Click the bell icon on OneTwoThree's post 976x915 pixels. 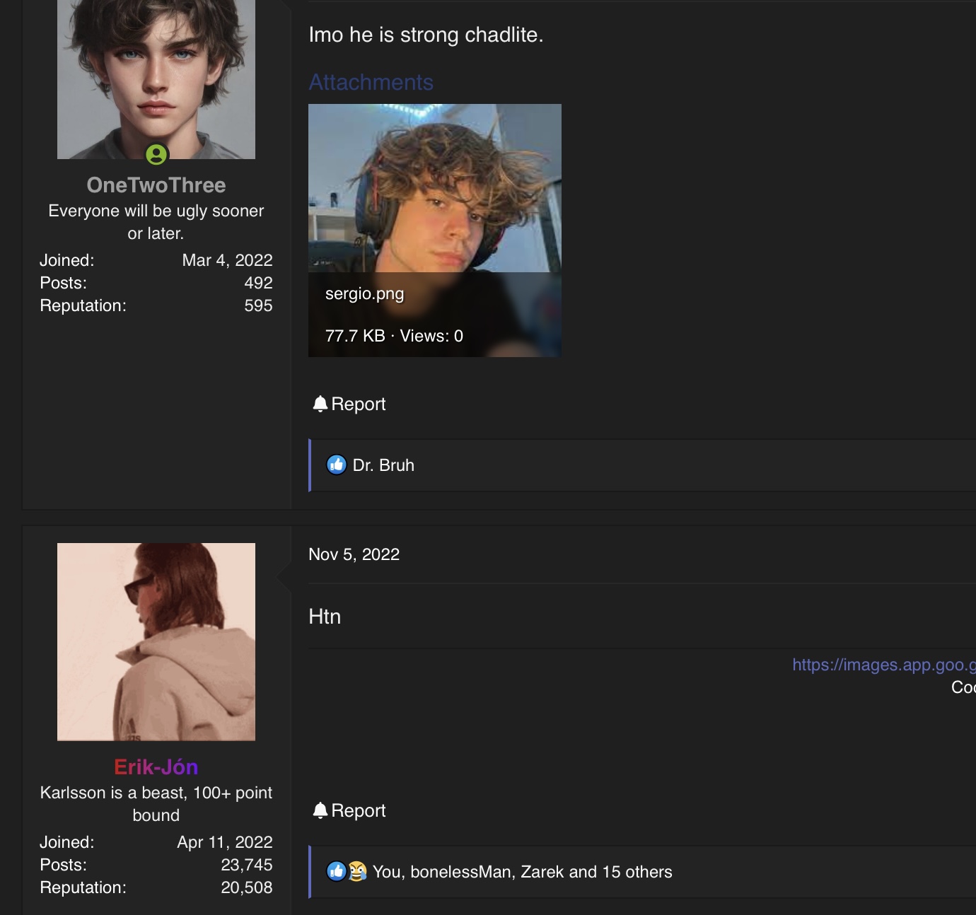320,404
